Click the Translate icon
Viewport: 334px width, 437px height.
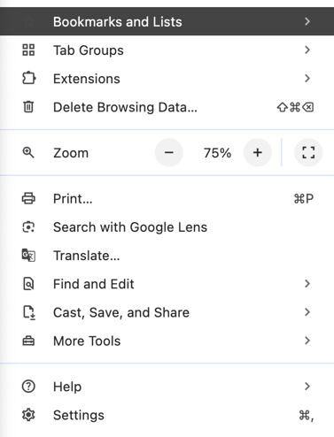pos(28,256)
